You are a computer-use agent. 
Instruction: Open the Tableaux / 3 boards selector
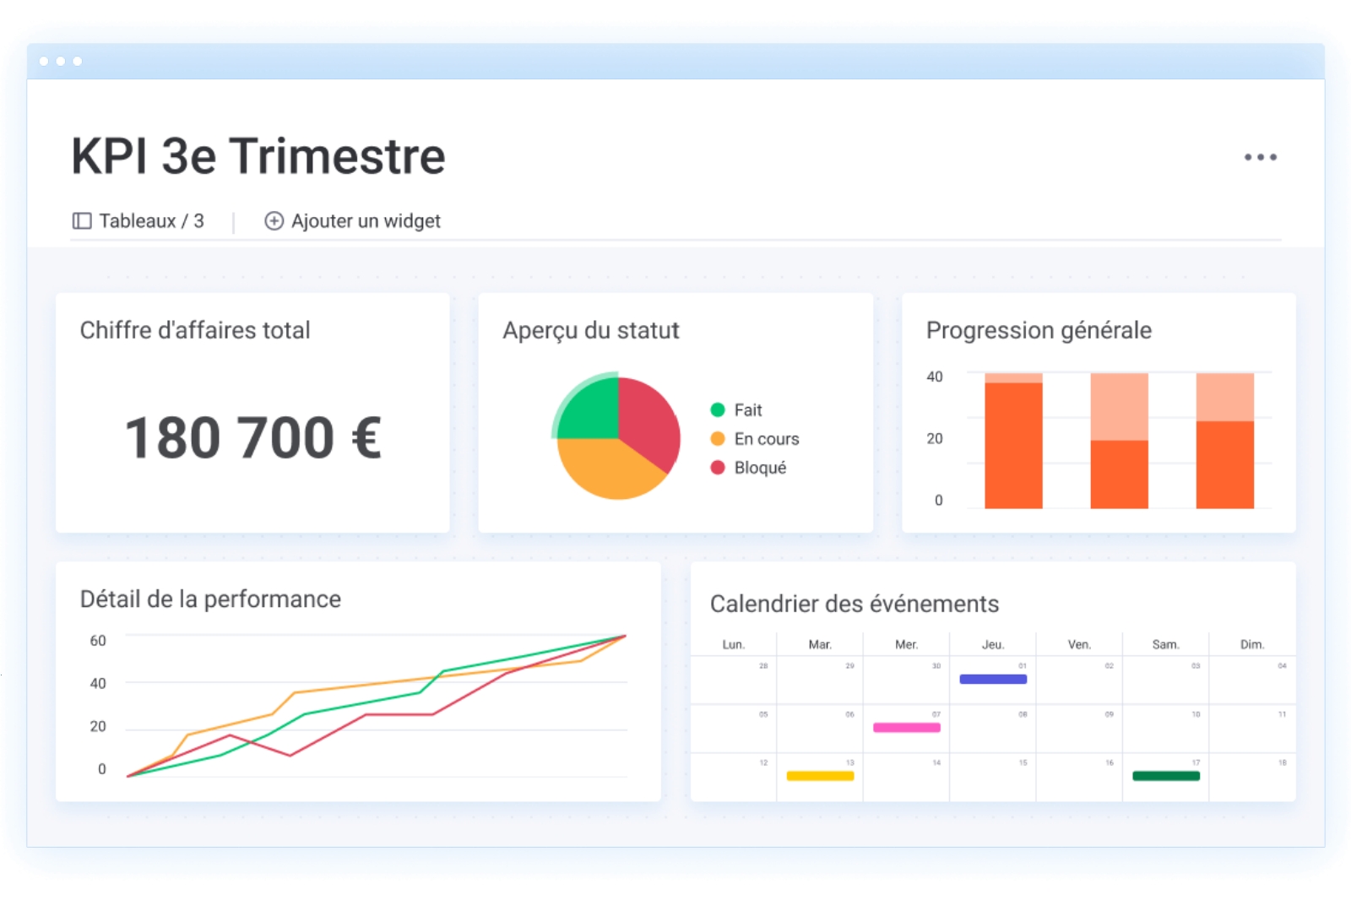(x=150, y=221)
